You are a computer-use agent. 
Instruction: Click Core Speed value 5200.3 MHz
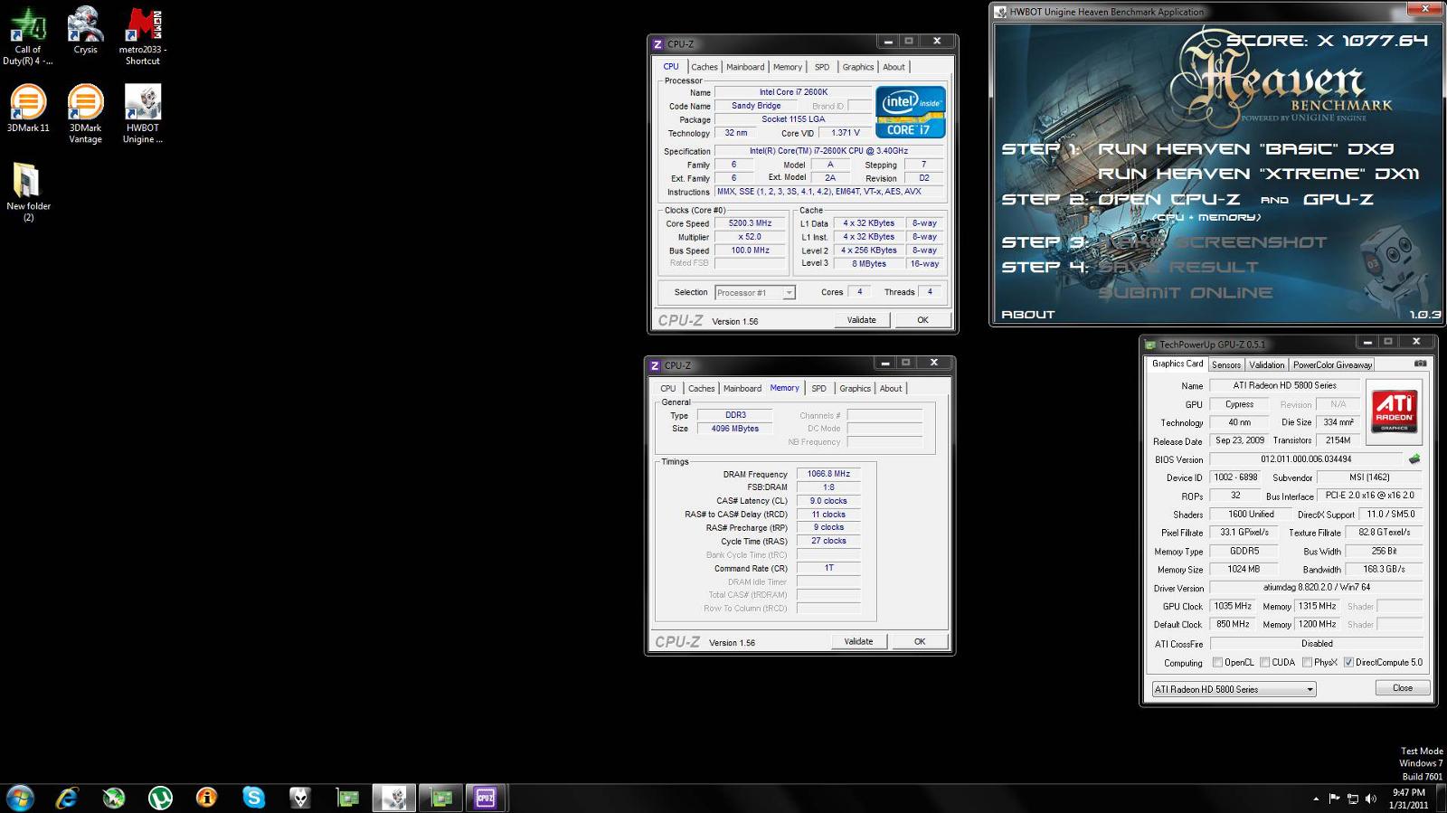pyautogui.click(x=750, y=223)
